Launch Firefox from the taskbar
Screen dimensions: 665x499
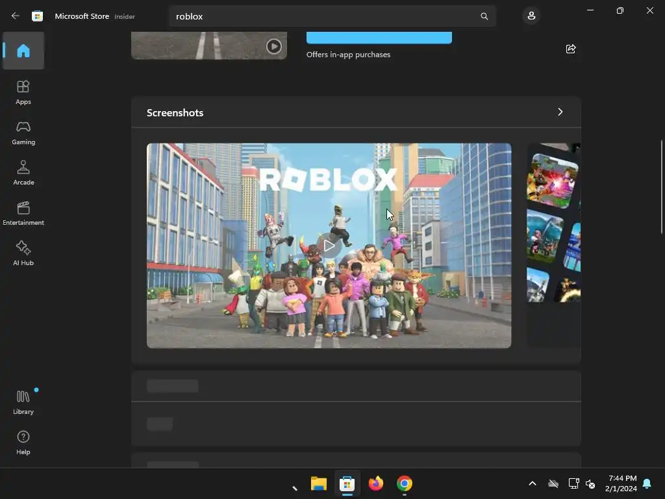point(376,483)
